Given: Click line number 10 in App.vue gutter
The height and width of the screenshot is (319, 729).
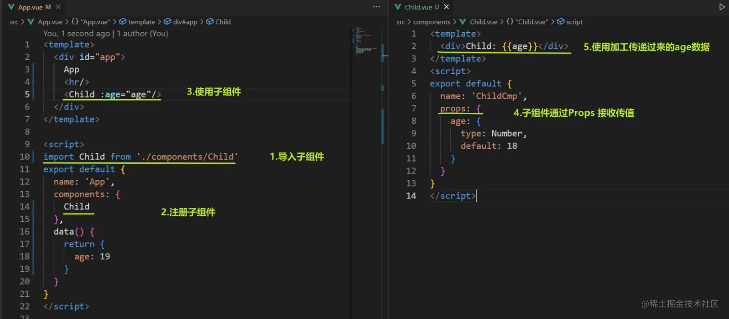Looking at the screenshot, I should [25, 157].
